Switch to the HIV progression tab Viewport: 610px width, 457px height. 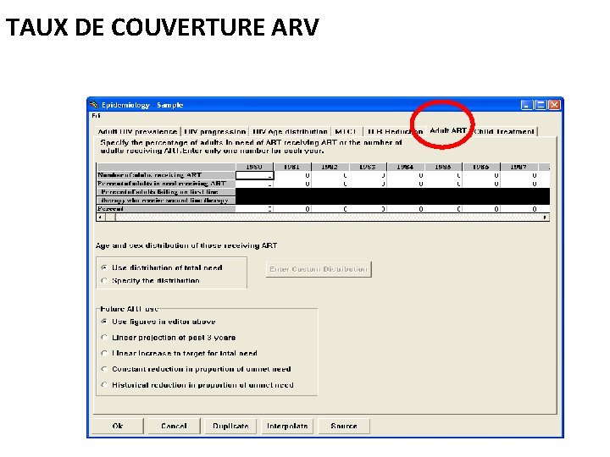click(215, 132)
